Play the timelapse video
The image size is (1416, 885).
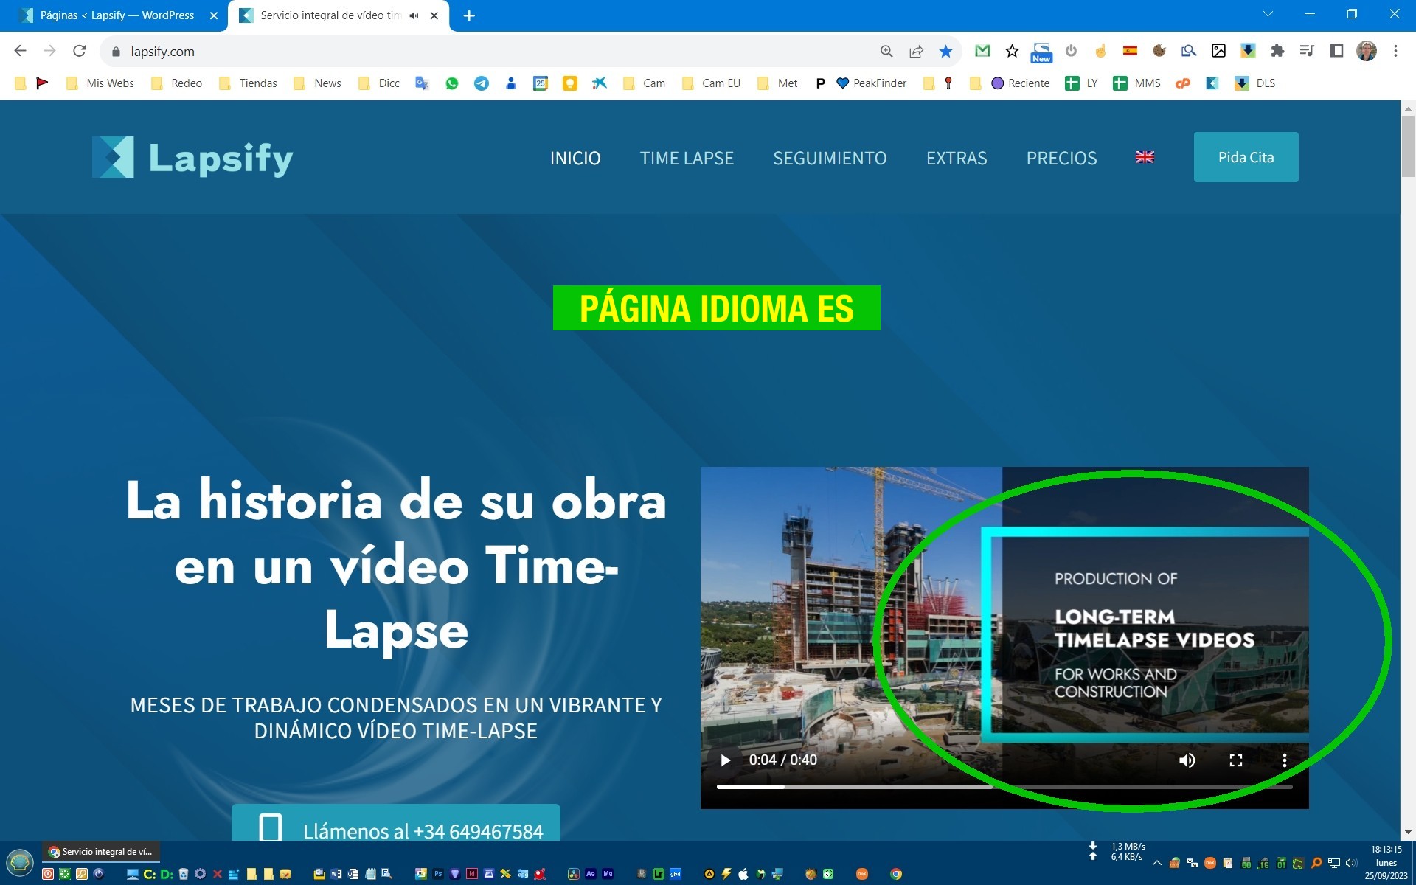coord(725,760)
